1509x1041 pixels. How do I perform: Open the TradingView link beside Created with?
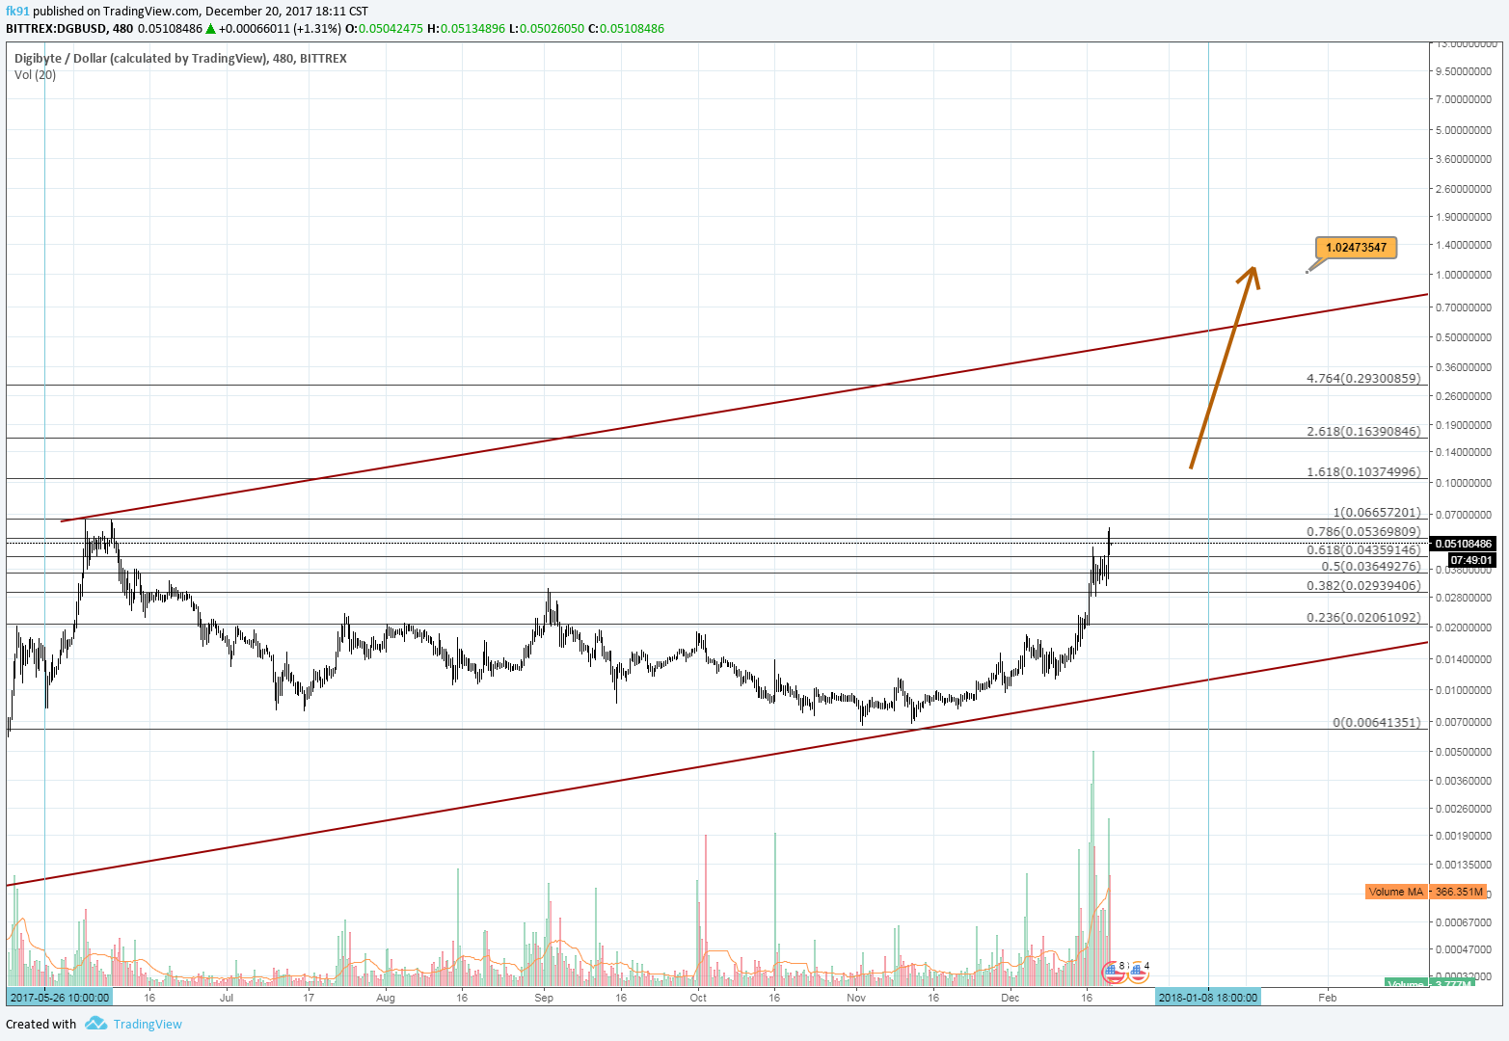coord(148,1025)
